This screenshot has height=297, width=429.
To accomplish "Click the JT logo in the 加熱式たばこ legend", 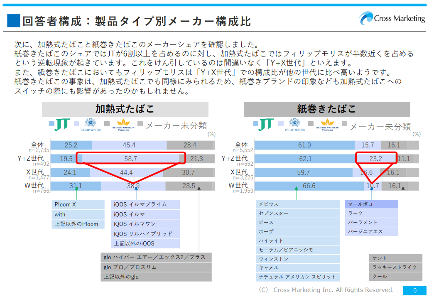I will [x=62, y=124].
